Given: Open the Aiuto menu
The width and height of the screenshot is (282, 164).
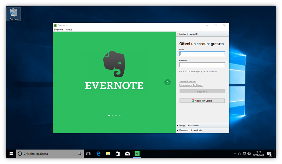Looking at the screenshot, I should tap(69, 30).
